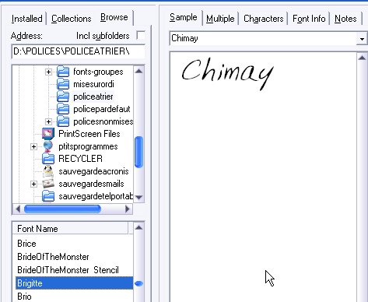Screen dimensions: 368x302
Task: Expand the sauvegardesmails tree node
Action: click(33, 184)
